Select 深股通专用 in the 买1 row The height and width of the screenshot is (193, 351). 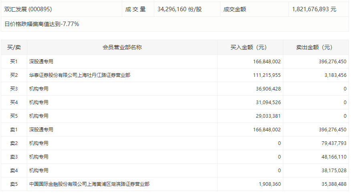point(41,62)
